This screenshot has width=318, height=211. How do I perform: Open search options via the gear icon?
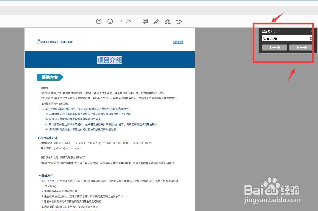(311, 38)
